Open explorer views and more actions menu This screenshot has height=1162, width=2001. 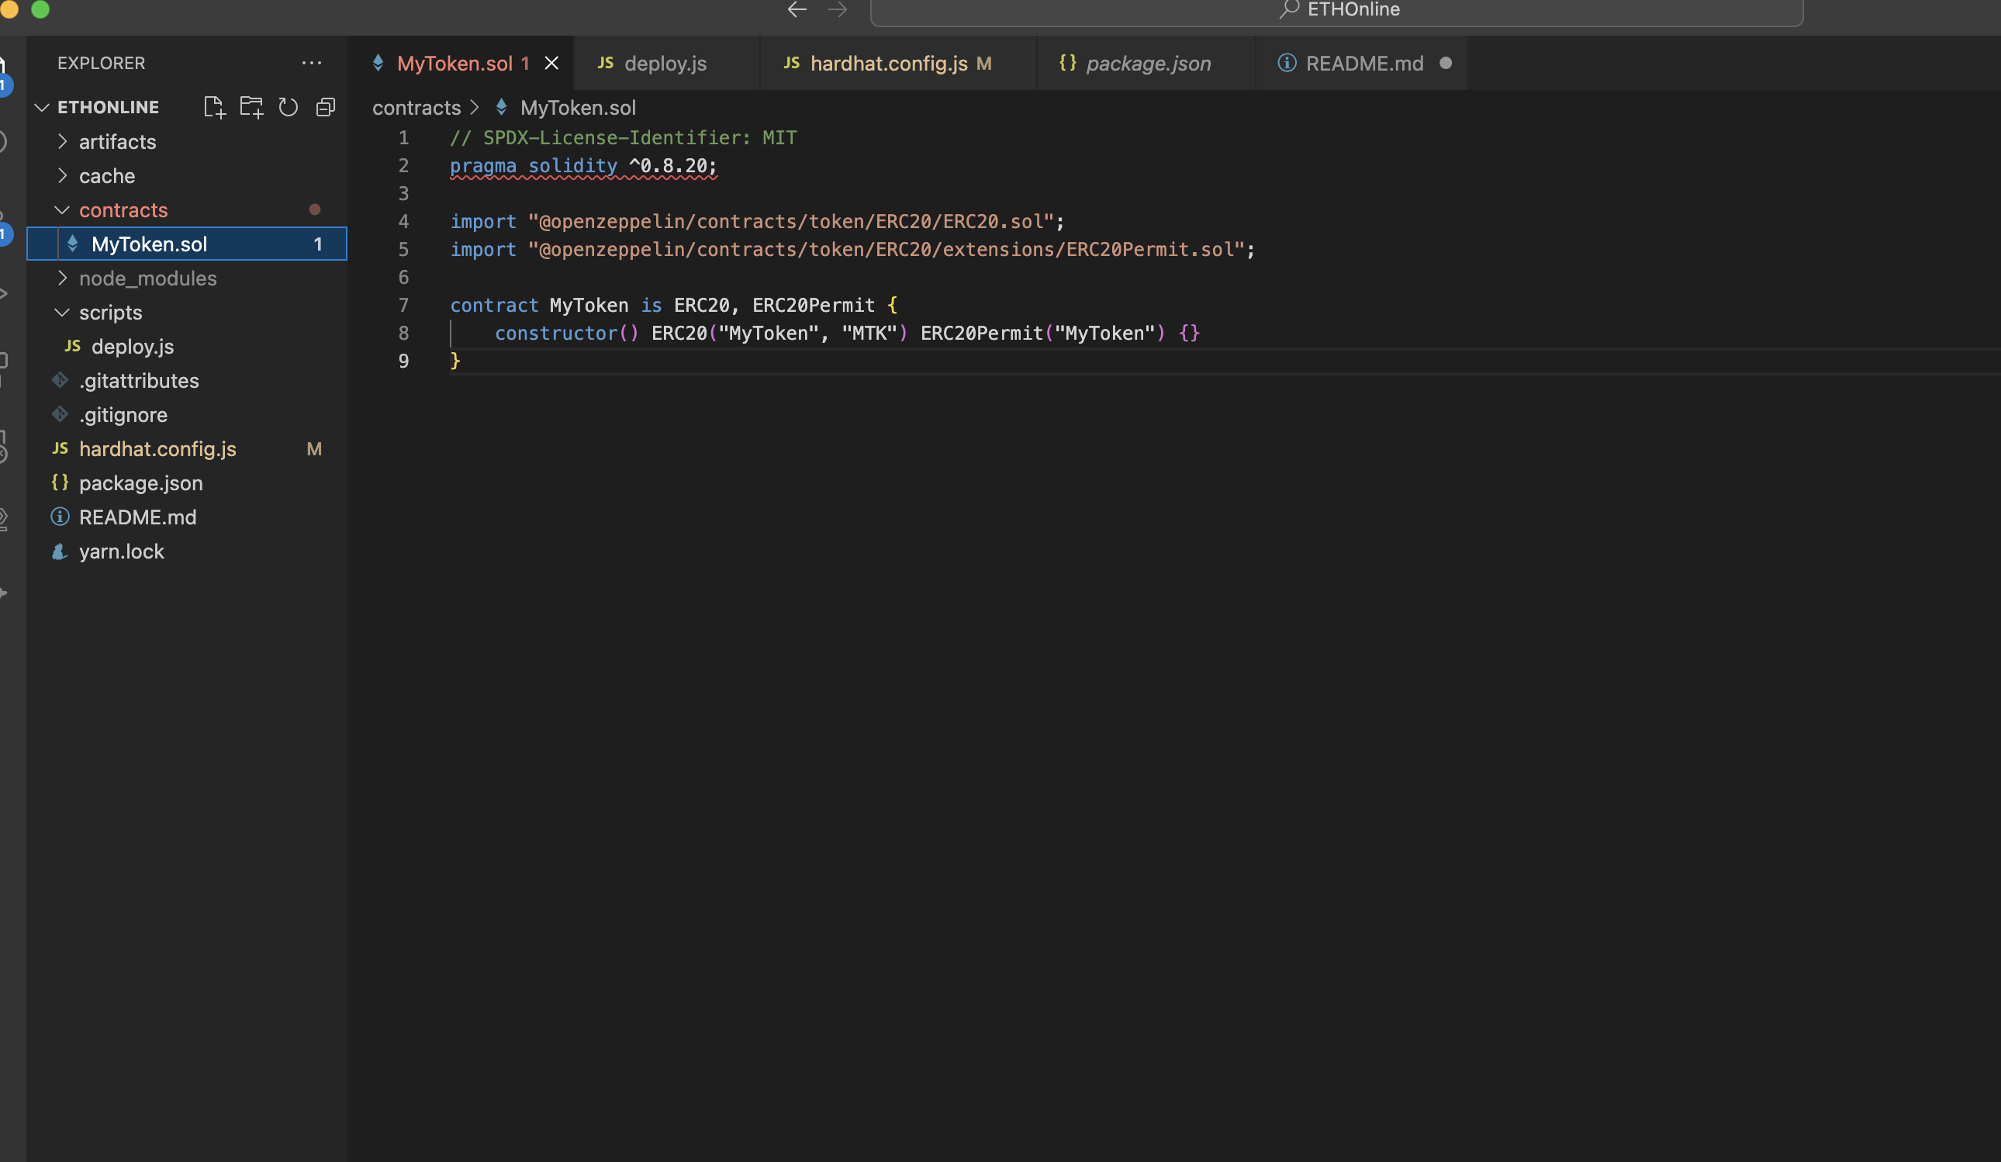311,63
